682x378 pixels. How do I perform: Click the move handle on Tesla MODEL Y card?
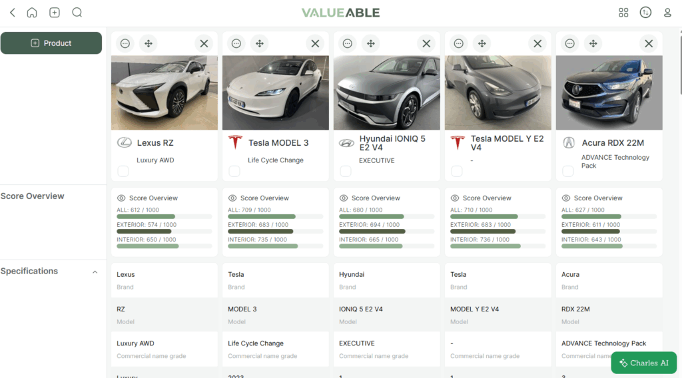pos(482,43)
